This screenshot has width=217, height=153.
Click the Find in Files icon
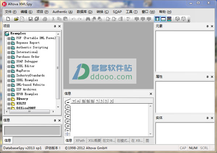[x=100, y=19]
